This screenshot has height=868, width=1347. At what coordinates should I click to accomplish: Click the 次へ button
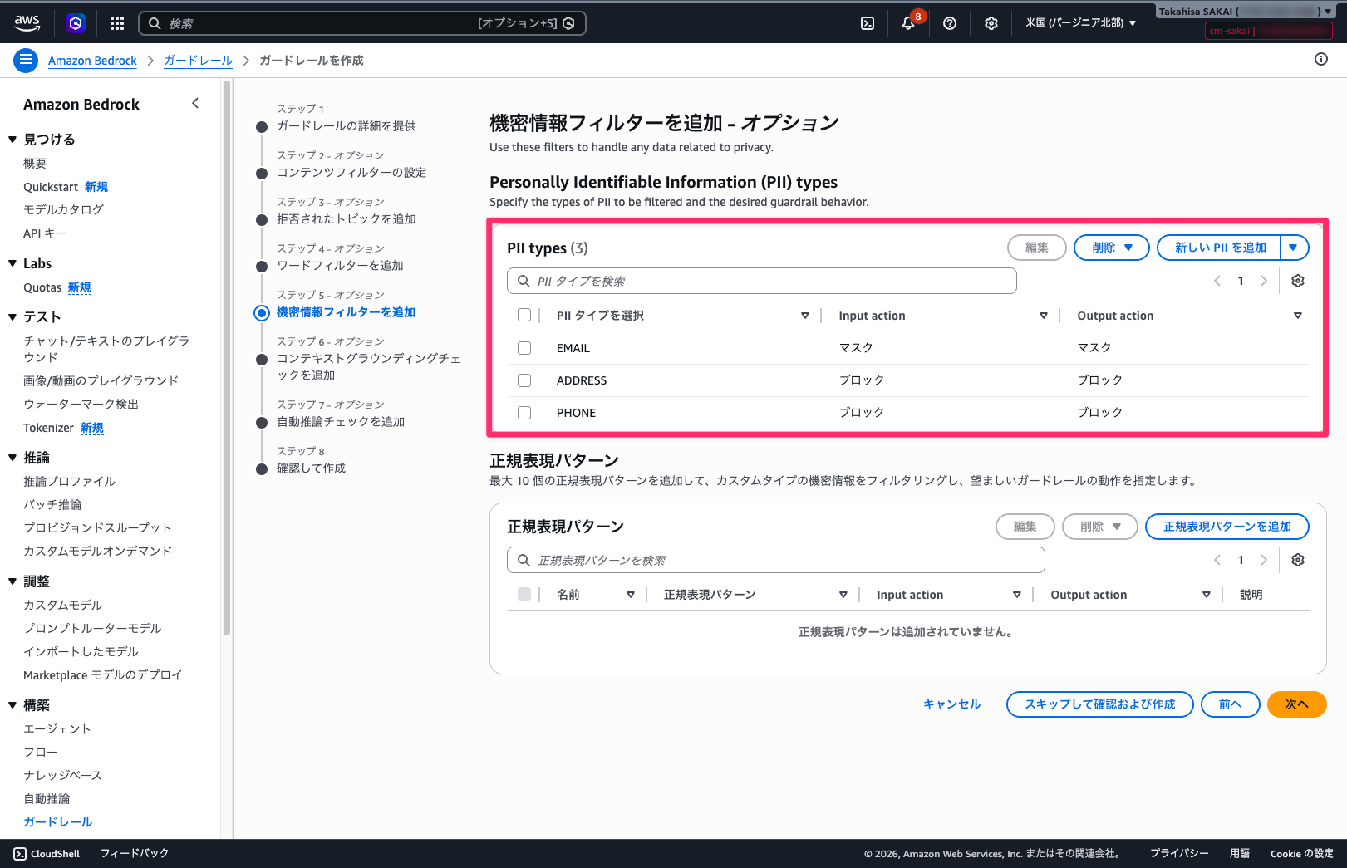[1295, 704]
